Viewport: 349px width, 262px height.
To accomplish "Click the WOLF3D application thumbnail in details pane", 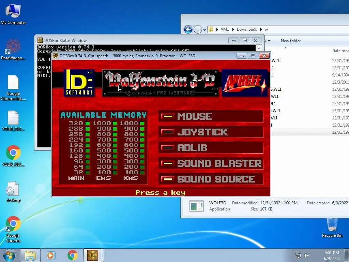I will click(196, 206).
